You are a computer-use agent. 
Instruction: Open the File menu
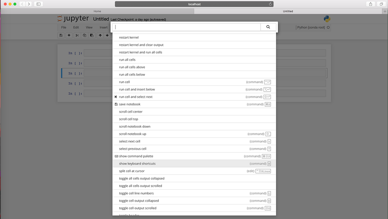click(x=63, y=27)
